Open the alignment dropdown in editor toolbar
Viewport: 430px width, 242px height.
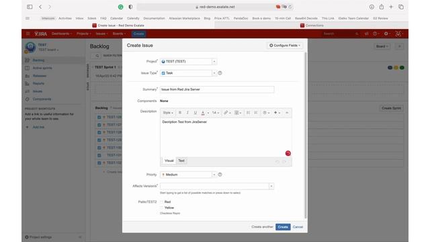point(238,113)
